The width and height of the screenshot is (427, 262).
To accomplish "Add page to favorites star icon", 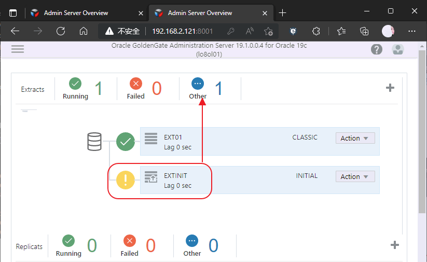I will coord(268,31).
